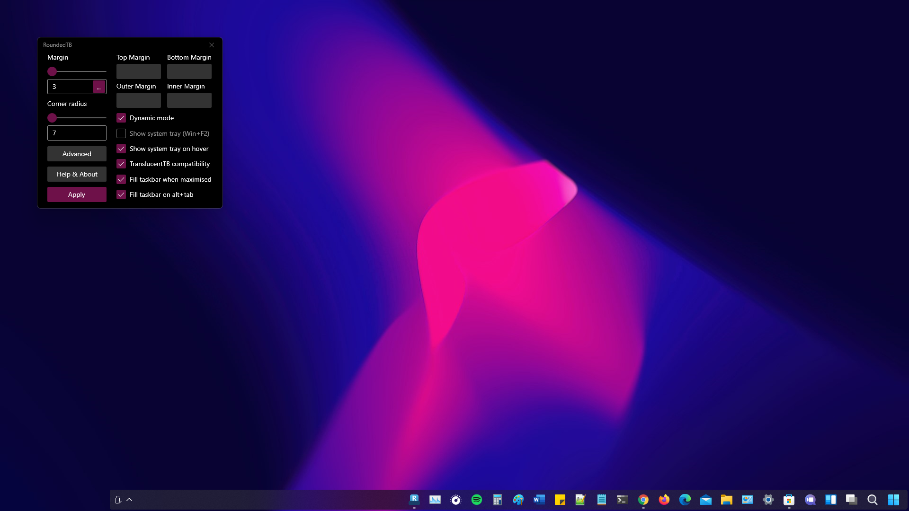Open Microsoft Store from the taskbar

click(x=789, y=500)
